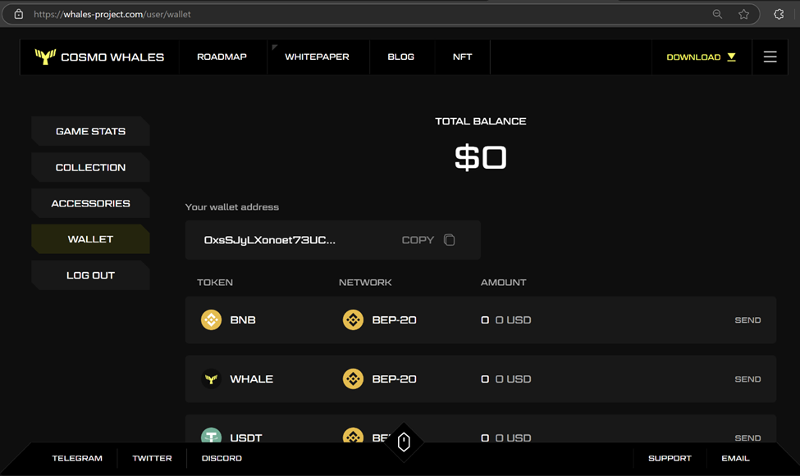Viewport: 800px width, 476px height.
Task: Bookmark this page with the star icon
Action: (744, 14)
